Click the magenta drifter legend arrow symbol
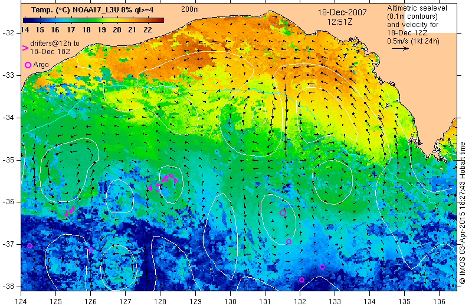Screen dimensions: 472x306 pyautogui.click(x=25, y=48)
